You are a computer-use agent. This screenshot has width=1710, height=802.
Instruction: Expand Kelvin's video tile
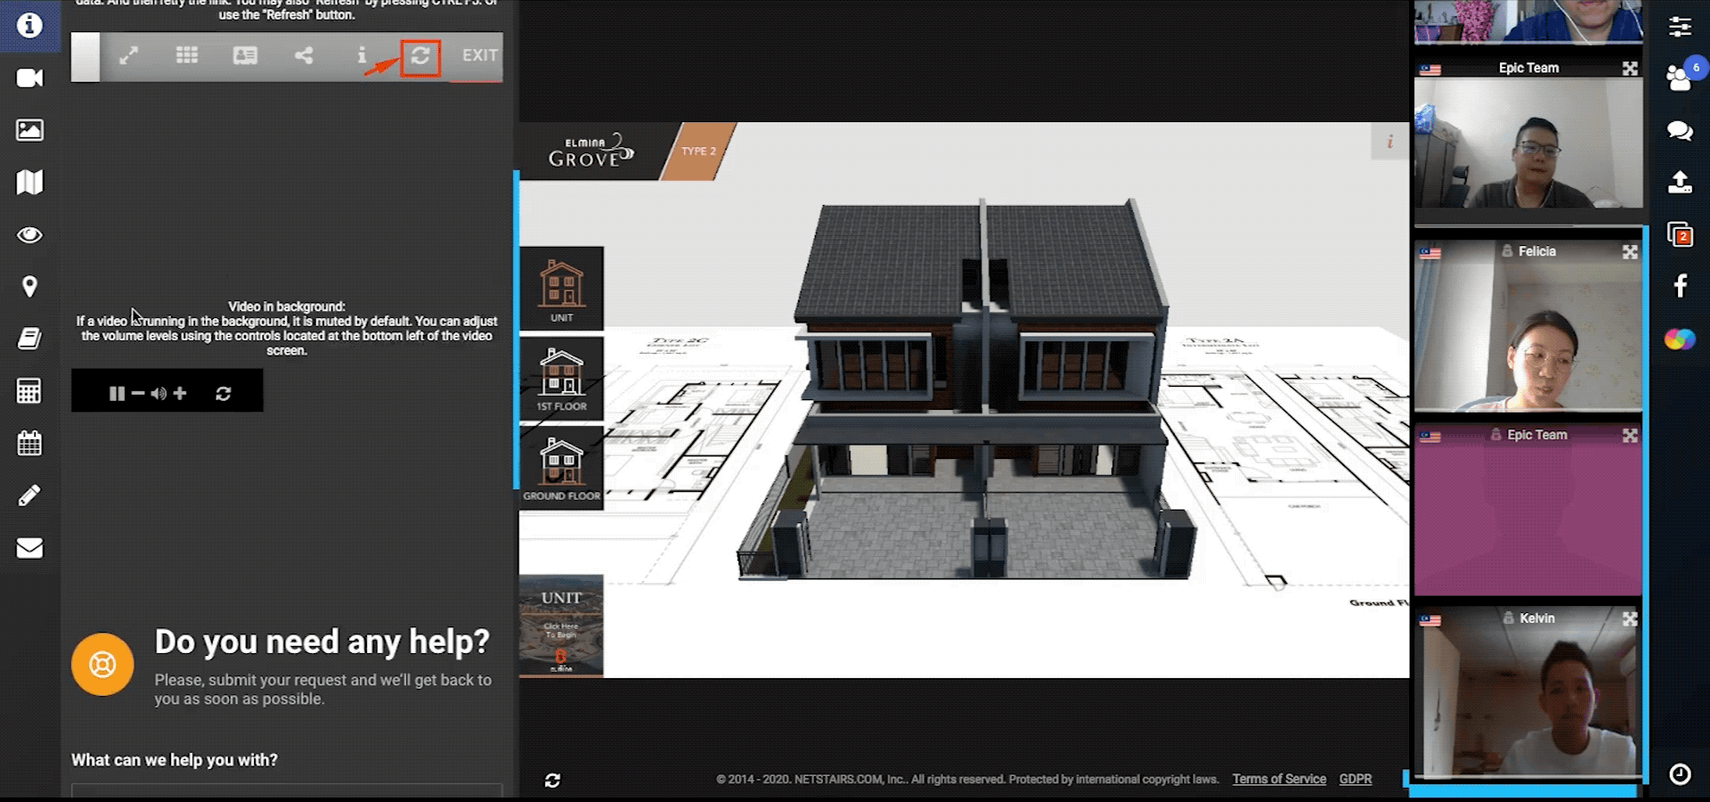pos(1630,618)
